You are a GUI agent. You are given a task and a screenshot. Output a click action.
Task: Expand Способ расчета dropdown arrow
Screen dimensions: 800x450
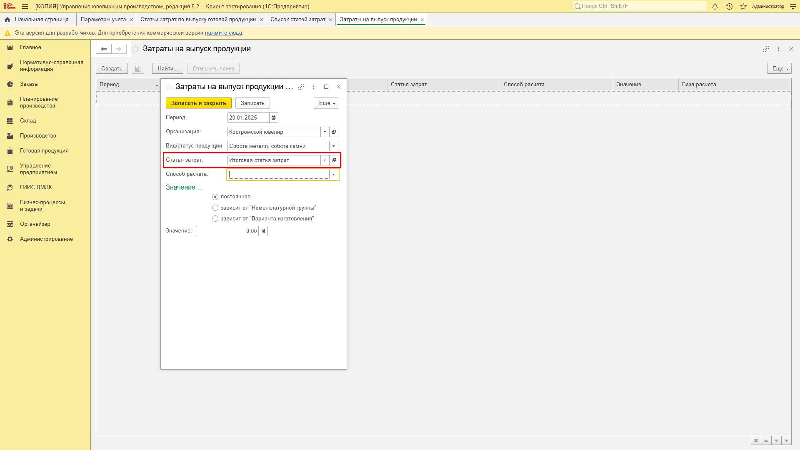click(x=334, y=175)
